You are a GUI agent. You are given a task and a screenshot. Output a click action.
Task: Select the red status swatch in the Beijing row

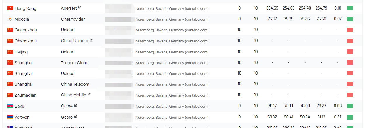point(350,52)
